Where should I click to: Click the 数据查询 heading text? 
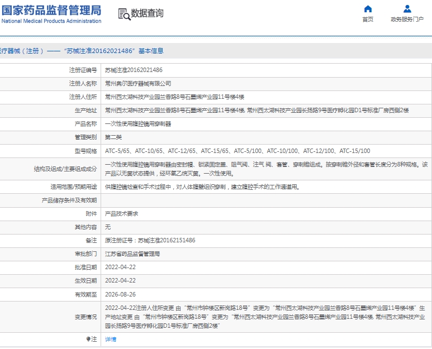pos(147,14)
